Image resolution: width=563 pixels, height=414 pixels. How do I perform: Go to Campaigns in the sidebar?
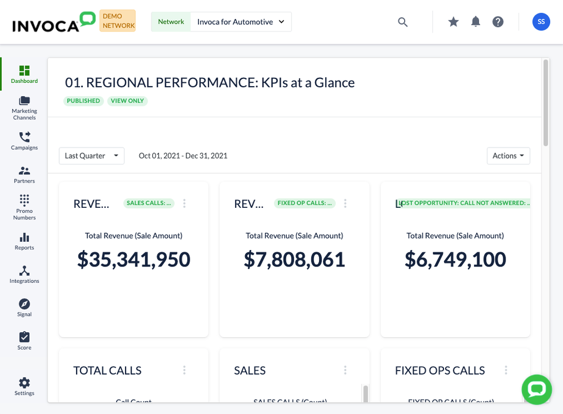24,141
